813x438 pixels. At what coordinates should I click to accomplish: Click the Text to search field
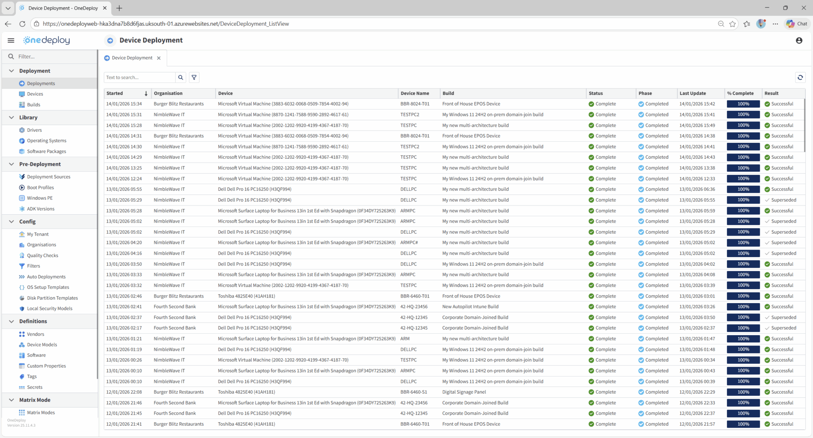tap(140, 77)
